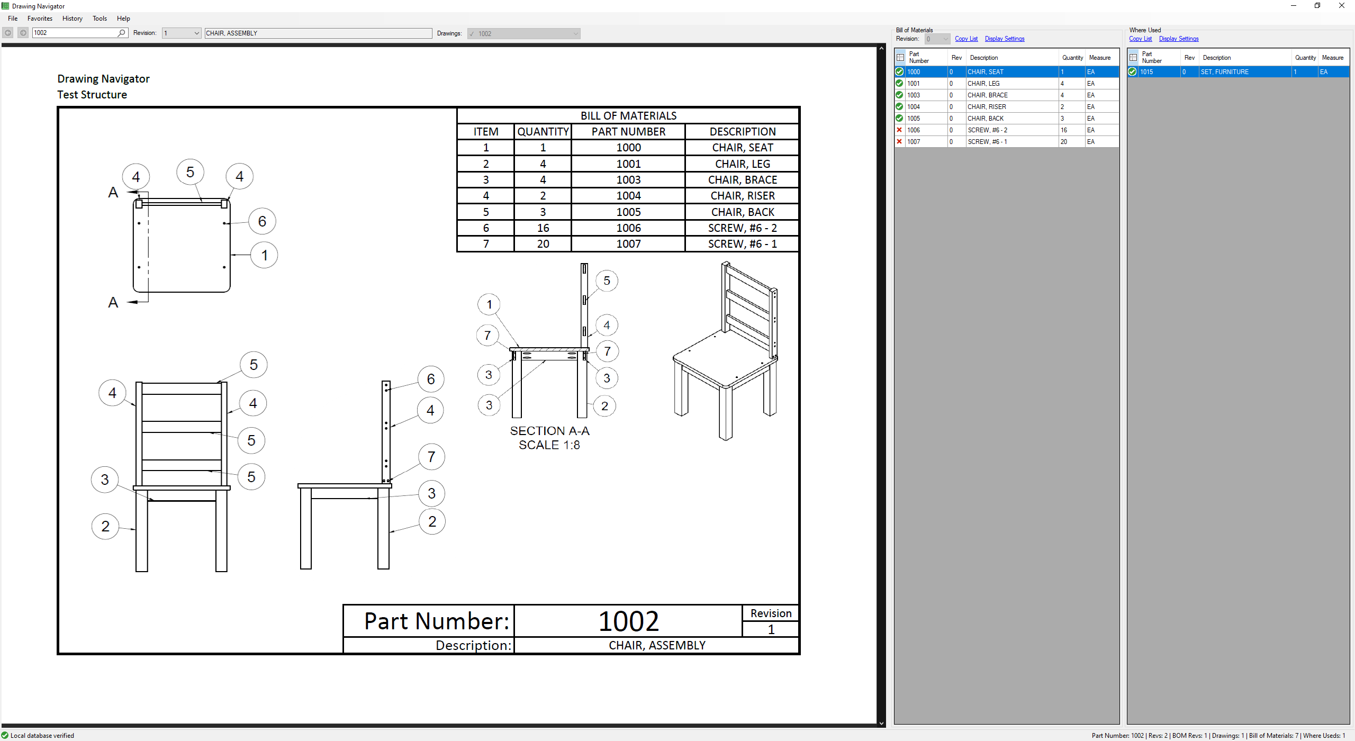The width and height of the screenshot is (1355, 741).
Task: Click the red X icon for part 1006
Action: click(x=899, y=130)
